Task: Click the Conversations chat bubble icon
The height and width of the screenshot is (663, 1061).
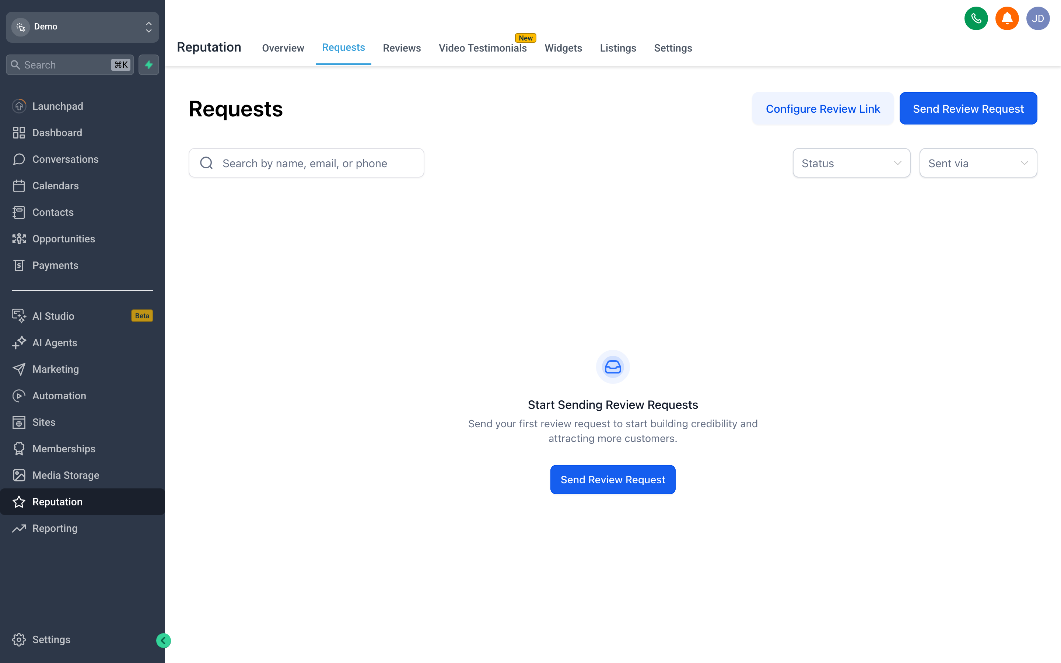Action: tap(19, 159)
